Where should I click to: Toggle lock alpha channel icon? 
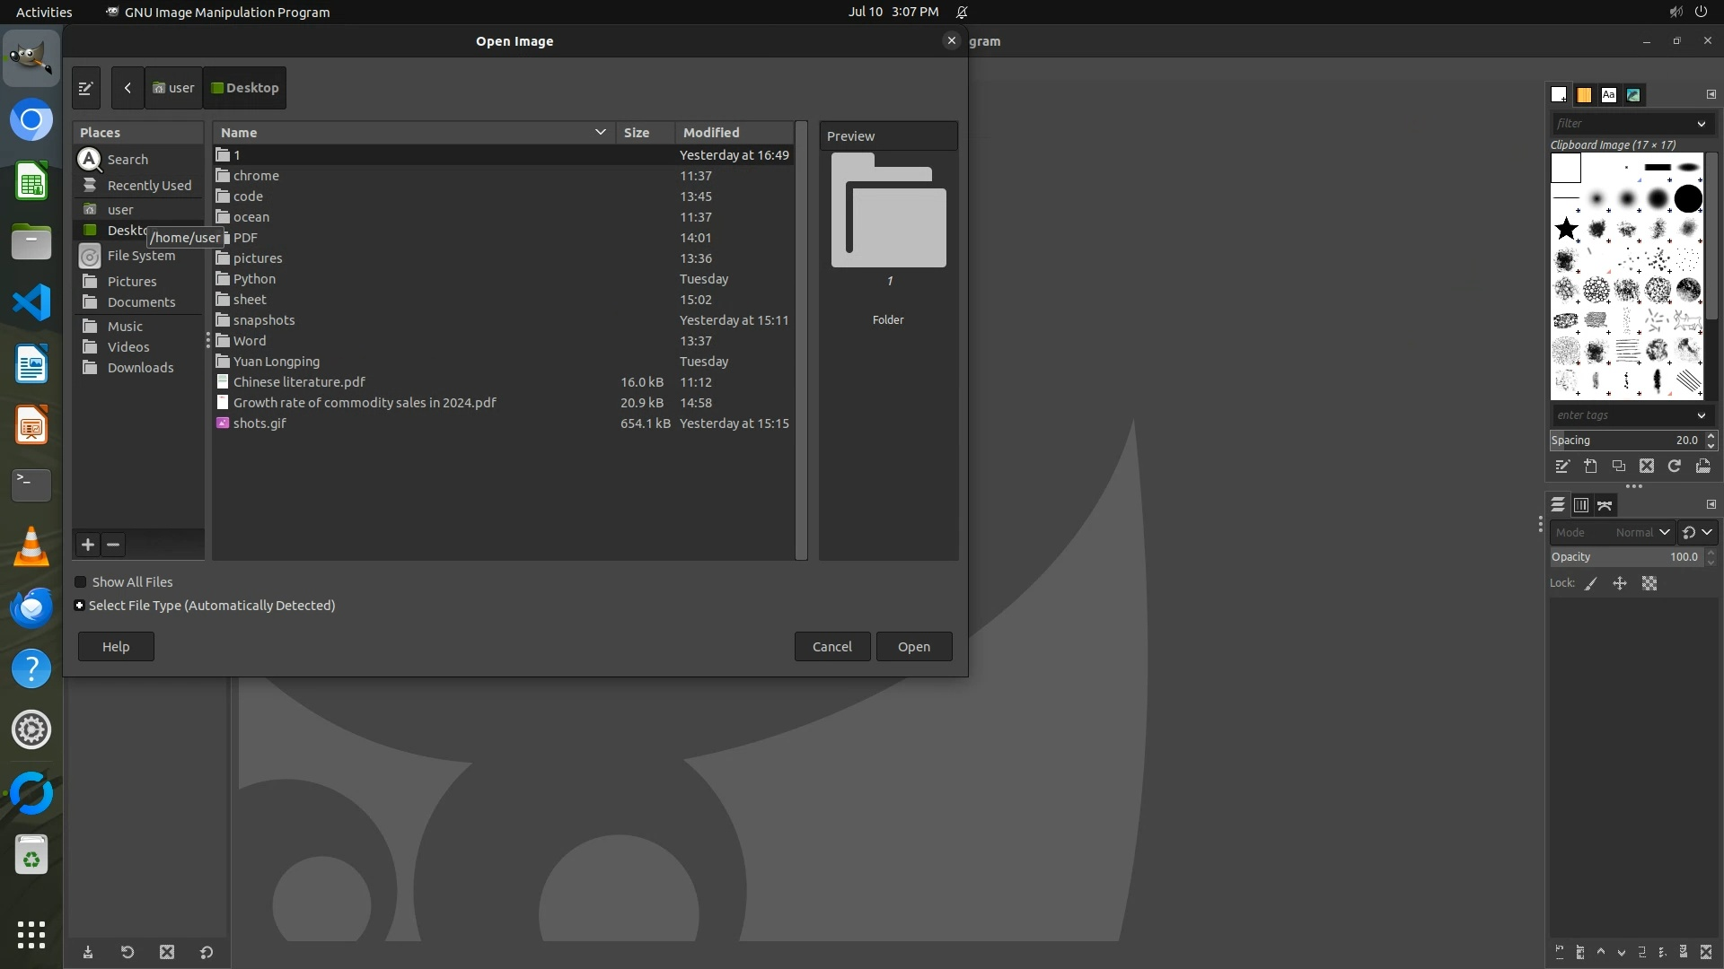coord(1649,584)
